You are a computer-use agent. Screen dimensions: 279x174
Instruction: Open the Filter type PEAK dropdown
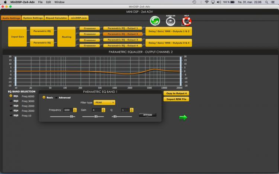click(x=104, y=102)
